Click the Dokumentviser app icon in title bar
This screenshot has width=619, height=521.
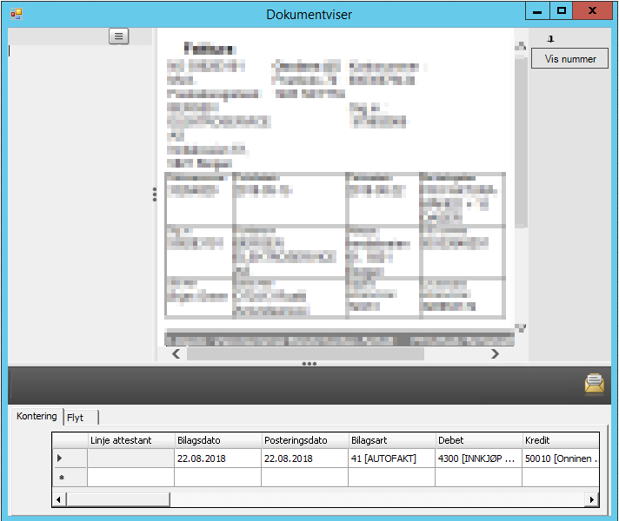(17, 14)
